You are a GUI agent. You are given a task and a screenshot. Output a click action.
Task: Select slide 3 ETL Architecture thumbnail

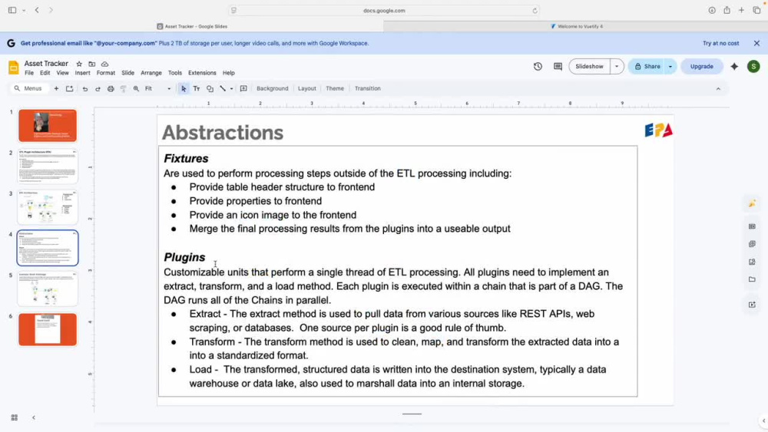[x=48, y=207]
